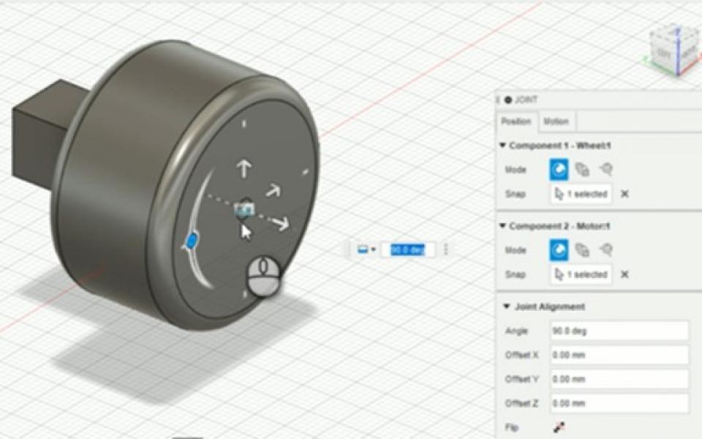Choose Between Two Faces mode for Component 2
The height and width of the screenshot is (439, 702).
pos(582,250)
